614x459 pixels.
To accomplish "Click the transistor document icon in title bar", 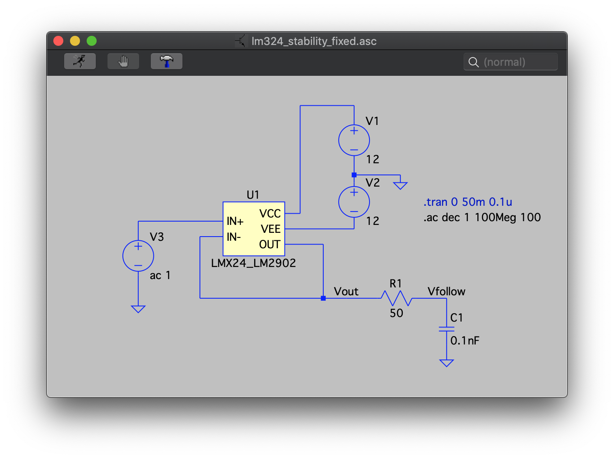I will tap(241, 41).
